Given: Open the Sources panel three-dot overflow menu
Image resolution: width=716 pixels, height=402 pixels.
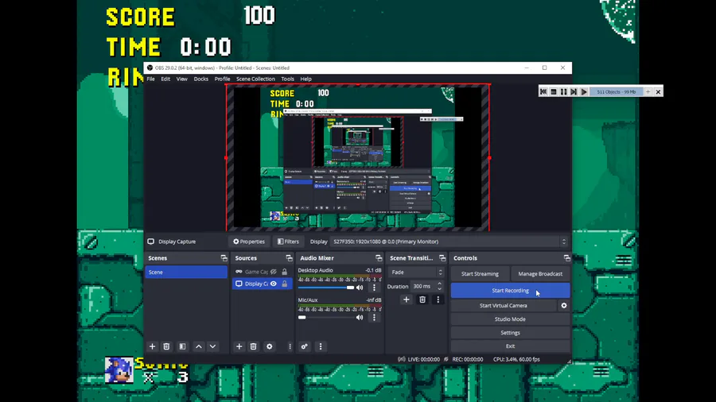Looking at the screenshot, I should (x=290, y=346).
